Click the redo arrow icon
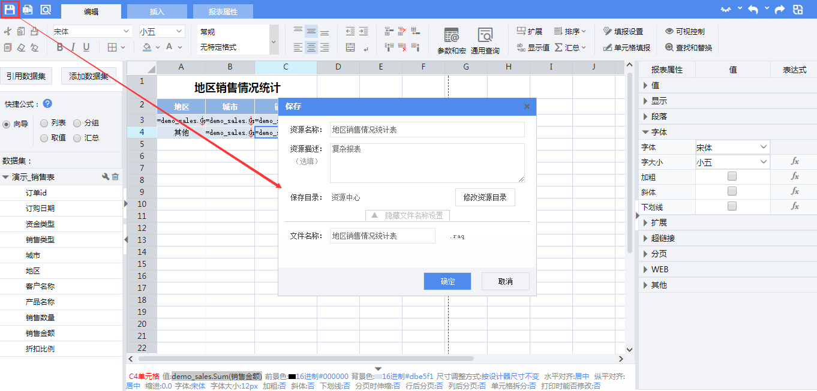 tap(780, 10)
